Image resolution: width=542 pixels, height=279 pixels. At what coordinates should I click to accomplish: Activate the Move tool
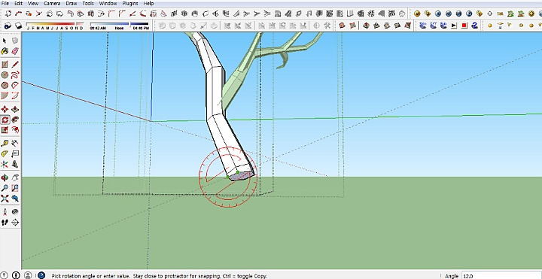click(5, 110)
